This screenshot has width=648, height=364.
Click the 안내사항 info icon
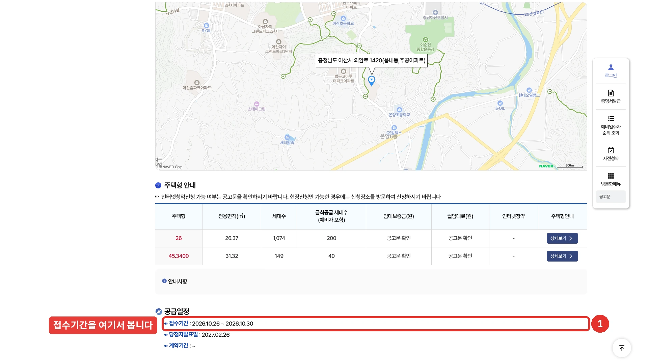point(164,281)
